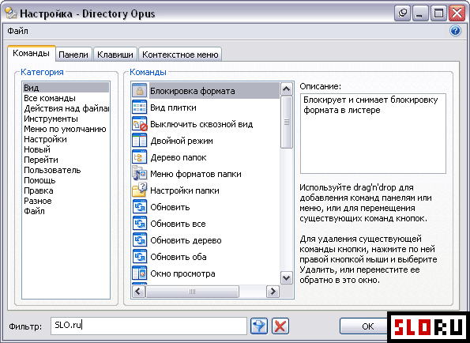Click the Обновить дерево refresh icon
This screenshot has height=343, width=470.
[139, 239]
